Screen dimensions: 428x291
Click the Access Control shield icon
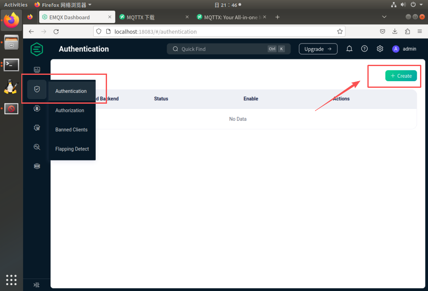click(x=37, y=89)
